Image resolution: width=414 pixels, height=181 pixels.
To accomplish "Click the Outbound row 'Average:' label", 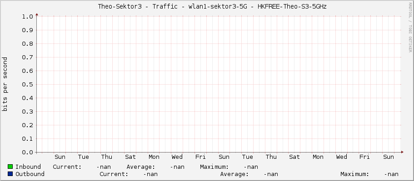I will click(x=234, y=174).
